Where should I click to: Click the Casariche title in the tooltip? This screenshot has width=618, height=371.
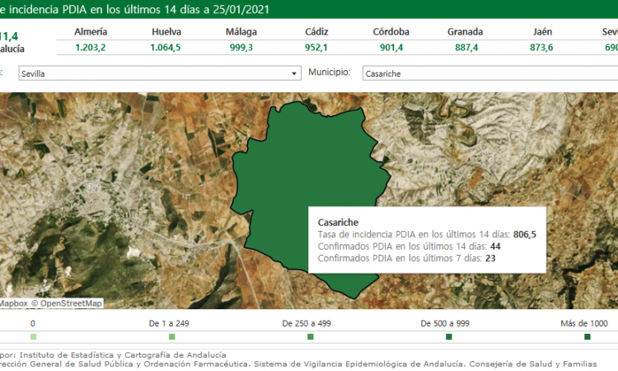[339, 223]
